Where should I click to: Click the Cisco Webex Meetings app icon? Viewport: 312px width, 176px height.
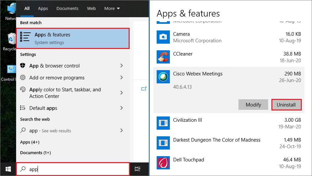(x=163, y=77)
